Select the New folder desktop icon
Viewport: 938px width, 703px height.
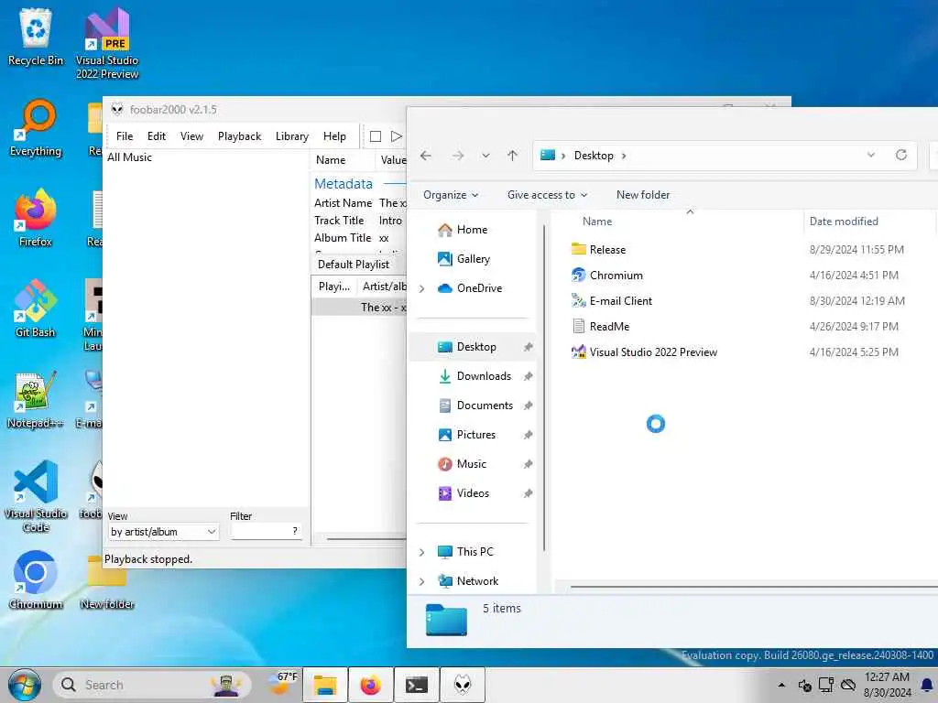(x=107, y=583)
